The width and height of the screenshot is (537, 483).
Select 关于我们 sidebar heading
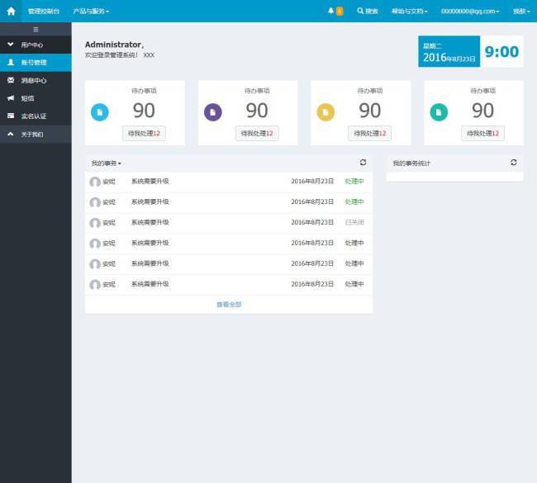(36, 135)
